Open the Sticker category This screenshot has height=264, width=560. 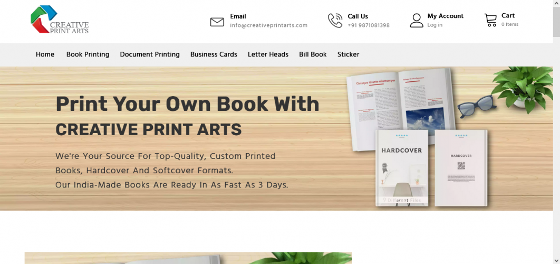click(348, 54)
